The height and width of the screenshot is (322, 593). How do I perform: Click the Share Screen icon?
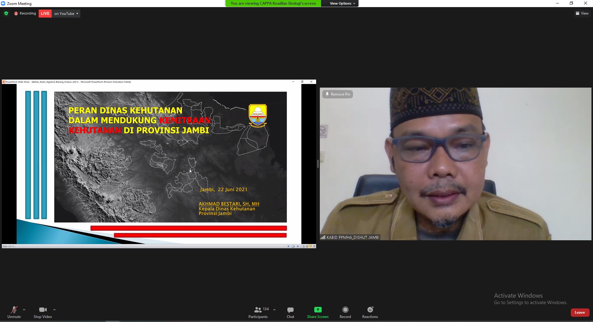(318, 310)
